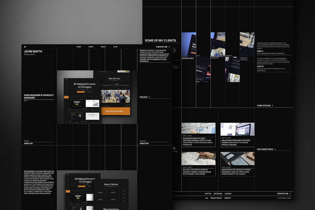Click the © COPYRIGHT 2024 text
The image size is (315, 210).
(284, 198)
